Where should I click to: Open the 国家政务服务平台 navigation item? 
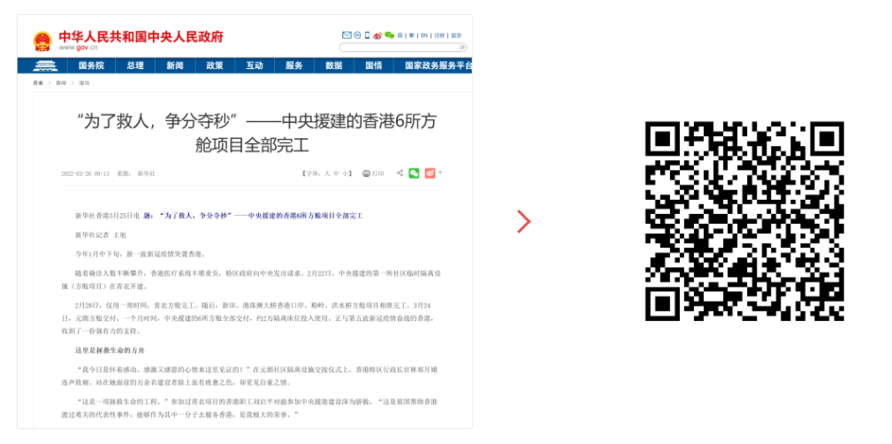tap(438, 65)
